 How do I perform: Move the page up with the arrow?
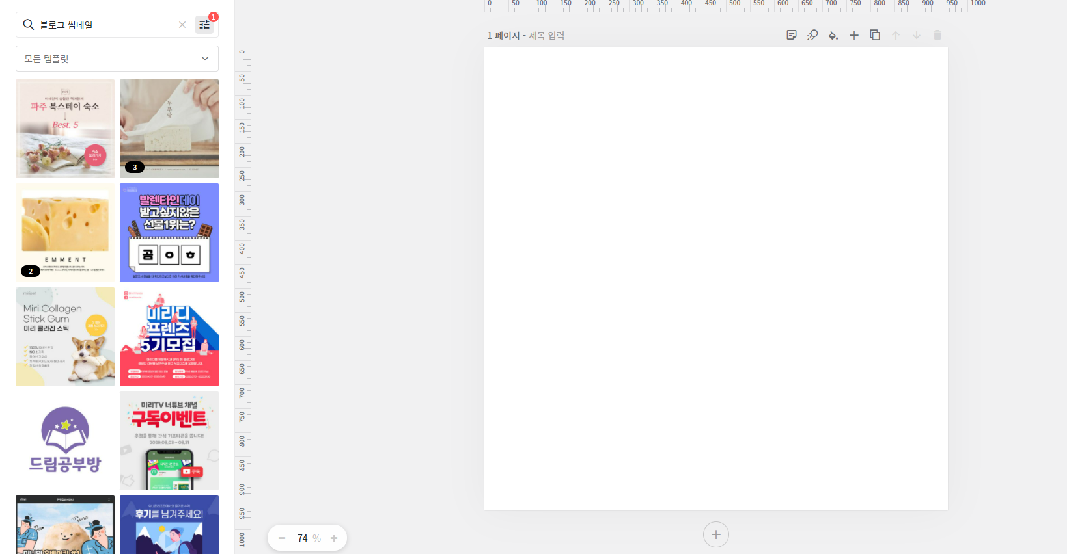896,35
